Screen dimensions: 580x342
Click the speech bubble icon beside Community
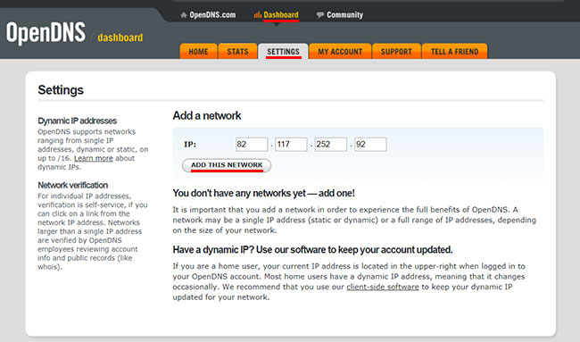pyautogui.click(x=320, y=15)
